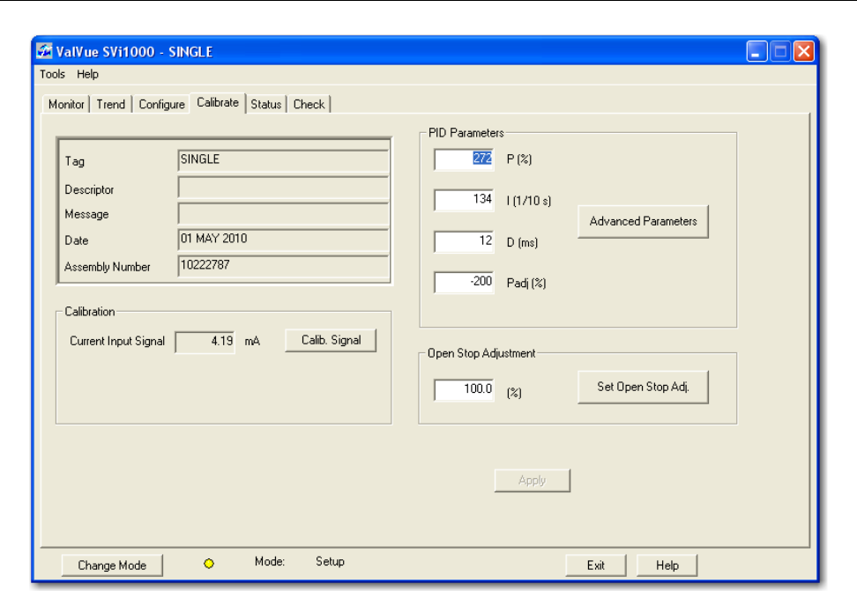Click the Assembly Number label
Screen dimensions: 857x591
[x=108, y=267]
